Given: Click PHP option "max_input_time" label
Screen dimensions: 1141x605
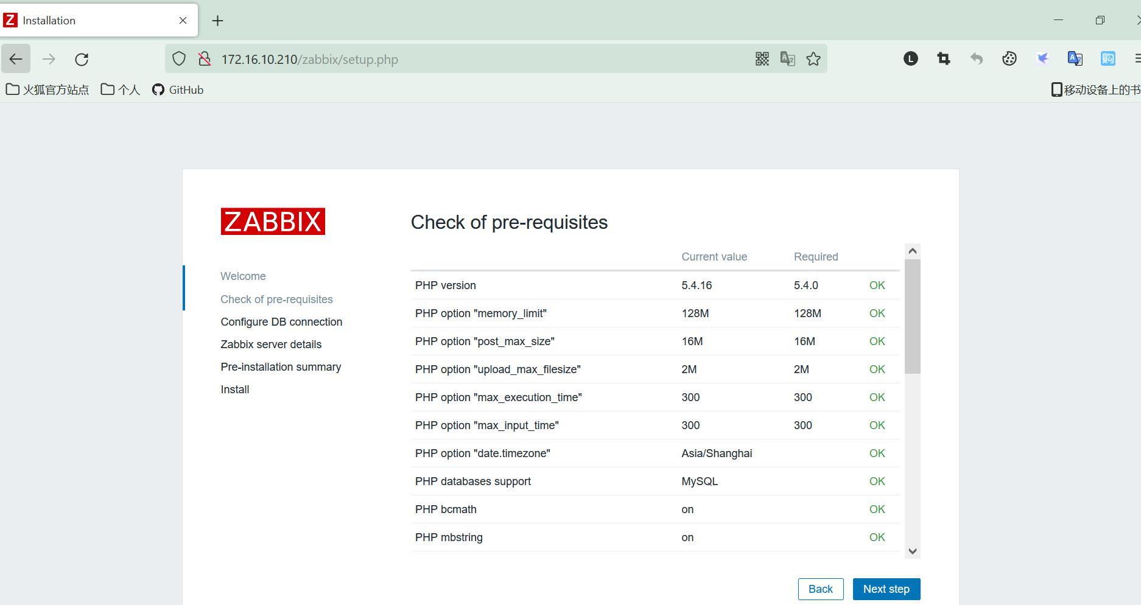Looking at the screenshot, I should [x=487, y=425].
